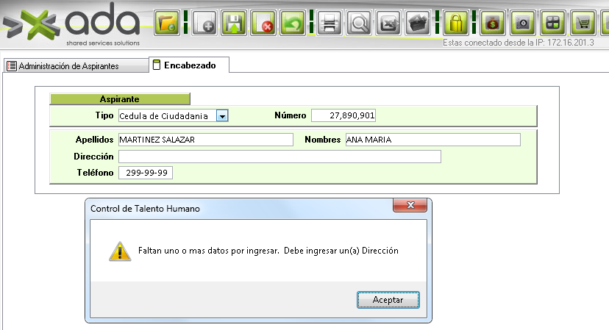Click the Apellidos field with MARTINEZ SALAZAR

coord(205,140)
